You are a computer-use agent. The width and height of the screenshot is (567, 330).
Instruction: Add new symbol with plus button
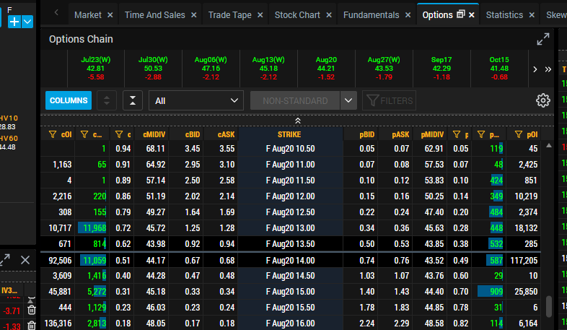14,22
